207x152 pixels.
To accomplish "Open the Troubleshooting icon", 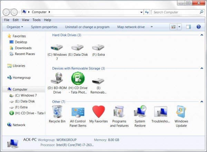I will pyautogui.click(x=161, y=112).
